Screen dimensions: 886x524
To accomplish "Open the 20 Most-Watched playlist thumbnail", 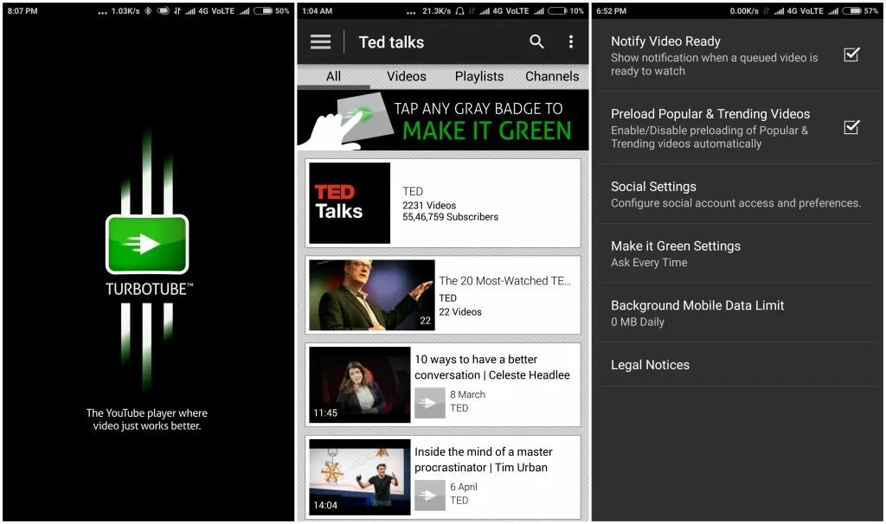I will (372, 296).
